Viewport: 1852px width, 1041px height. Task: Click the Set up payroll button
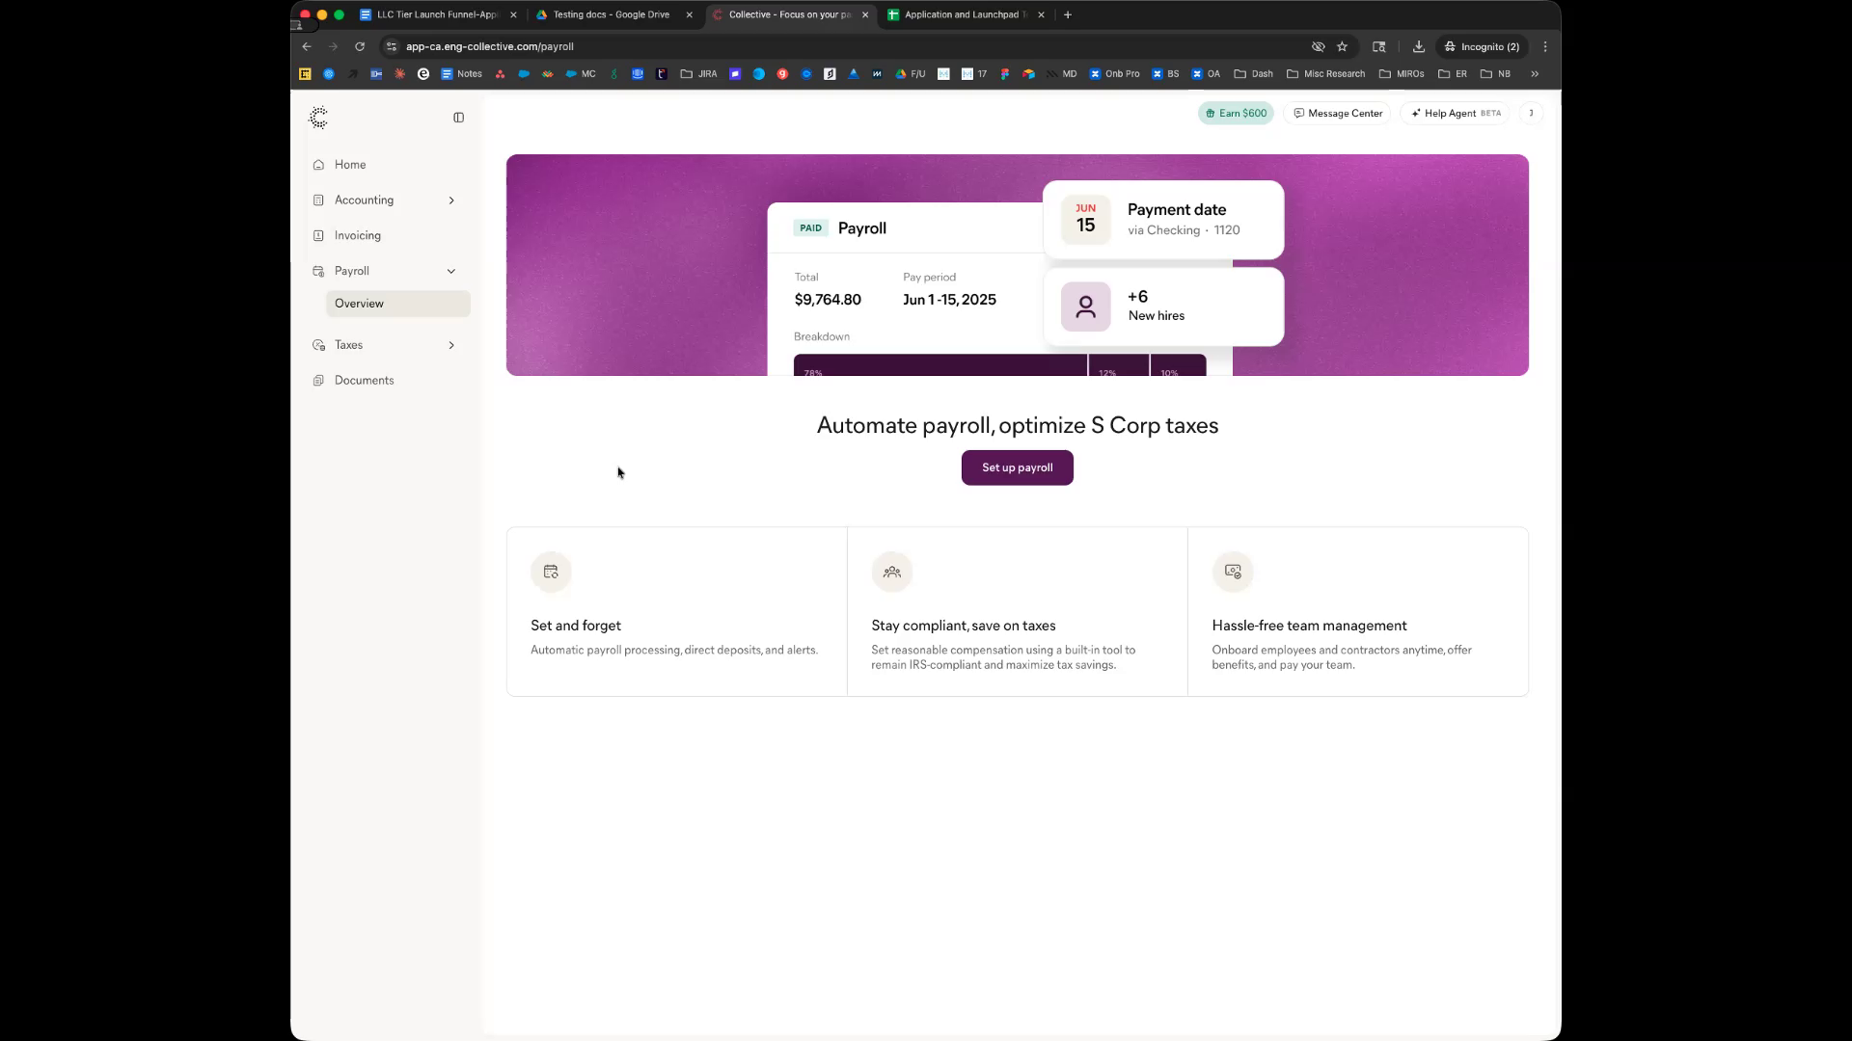(x=1017, y=468)
